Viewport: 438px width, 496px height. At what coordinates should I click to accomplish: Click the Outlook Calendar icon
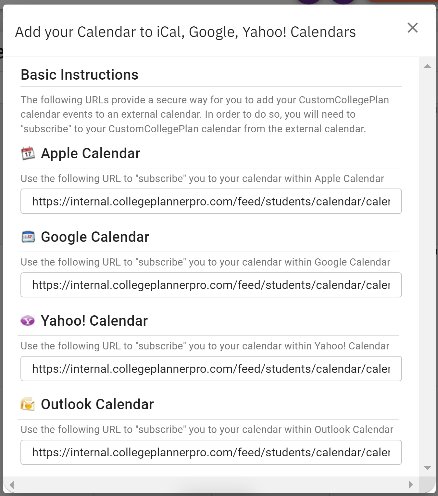point(28,404)
